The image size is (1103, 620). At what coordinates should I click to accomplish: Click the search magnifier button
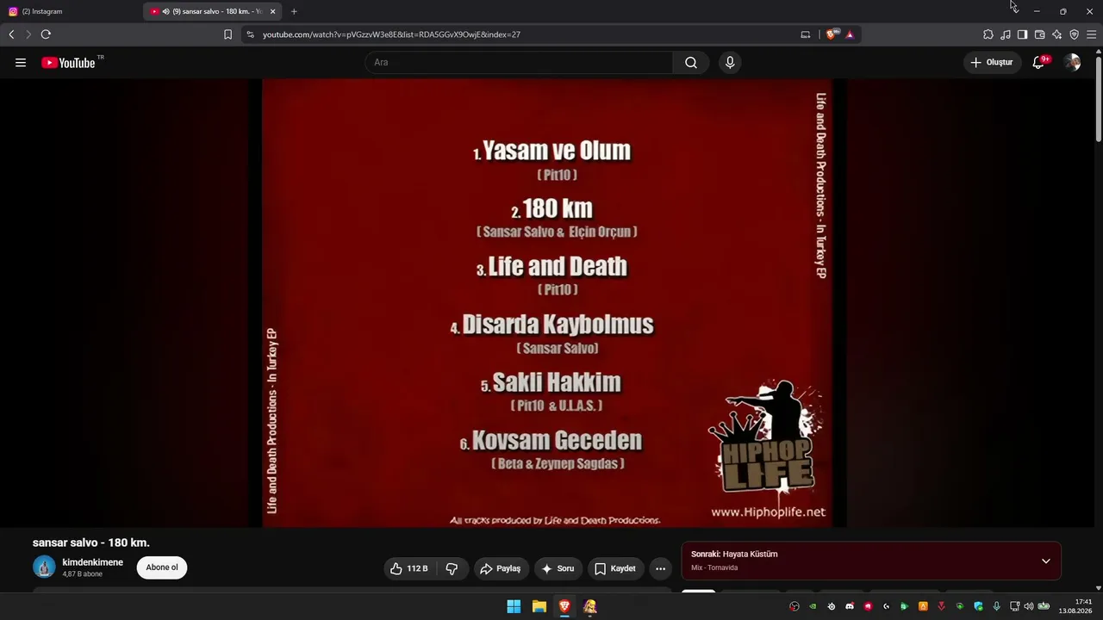[691, 62]
